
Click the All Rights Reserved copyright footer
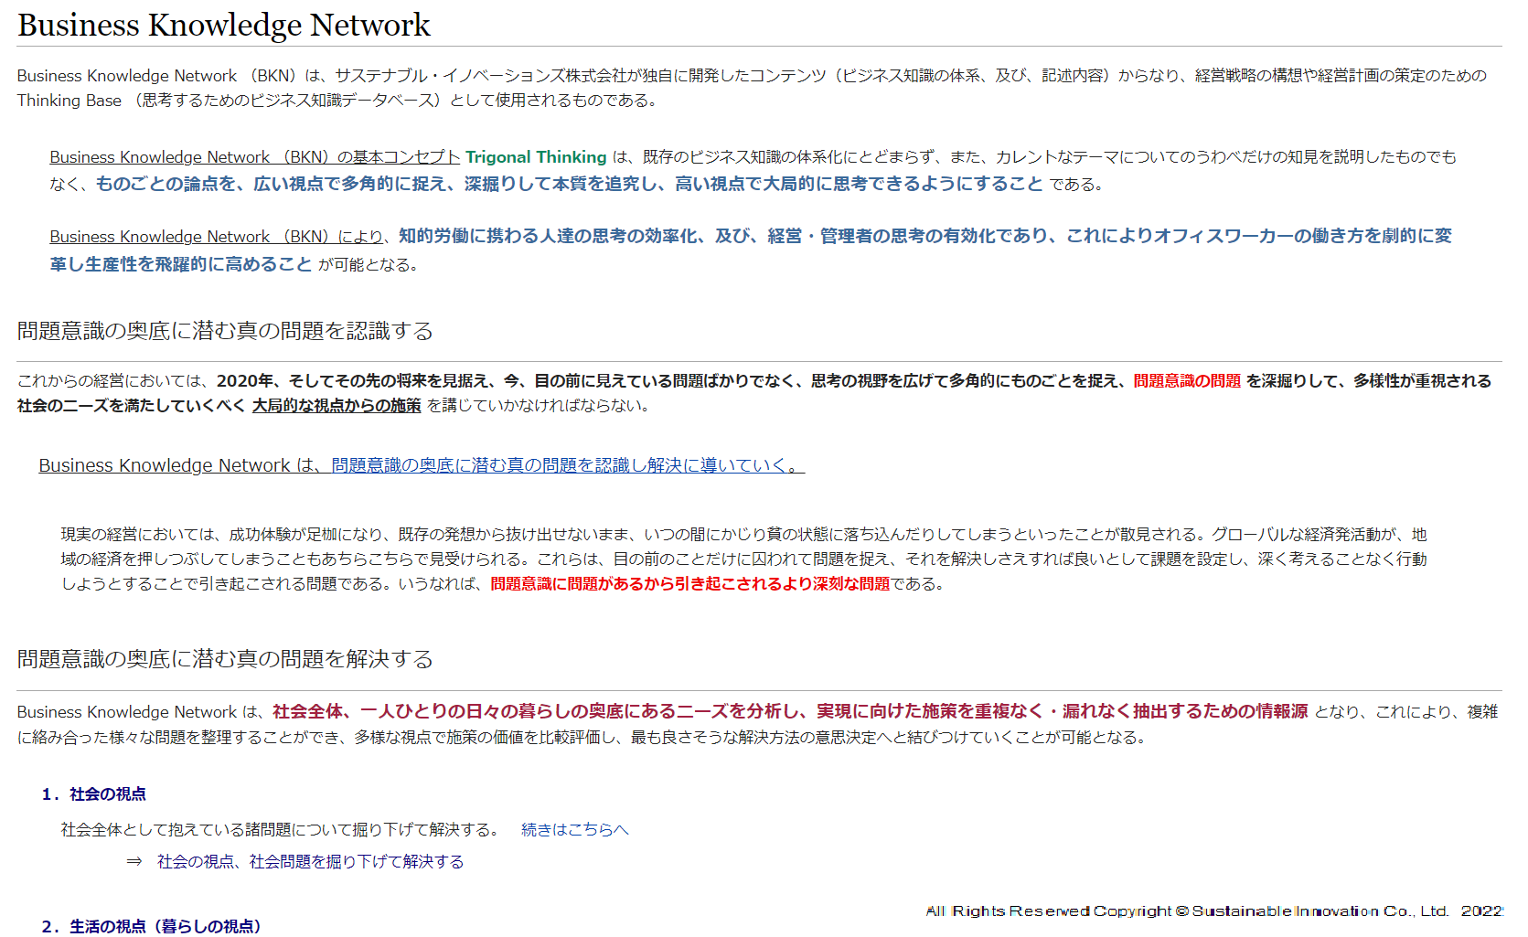[x=1214, y=910]
